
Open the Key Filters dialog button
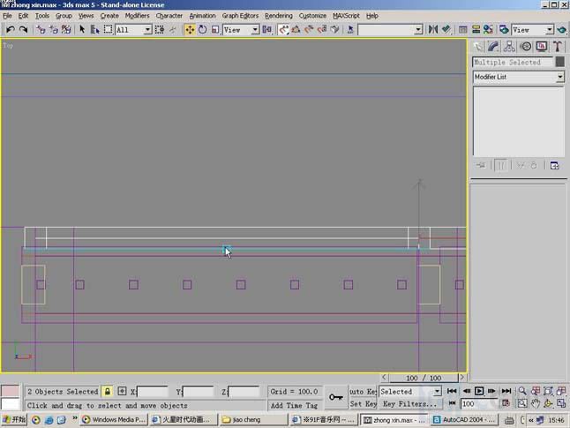point(409,403)
